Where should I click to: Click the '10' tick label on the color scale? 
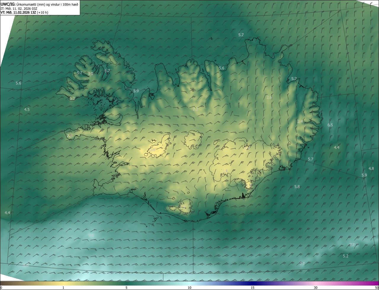pos(189,288)
